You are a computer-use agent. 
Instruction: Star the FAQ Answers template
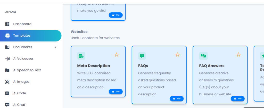[x=238, y=55]
